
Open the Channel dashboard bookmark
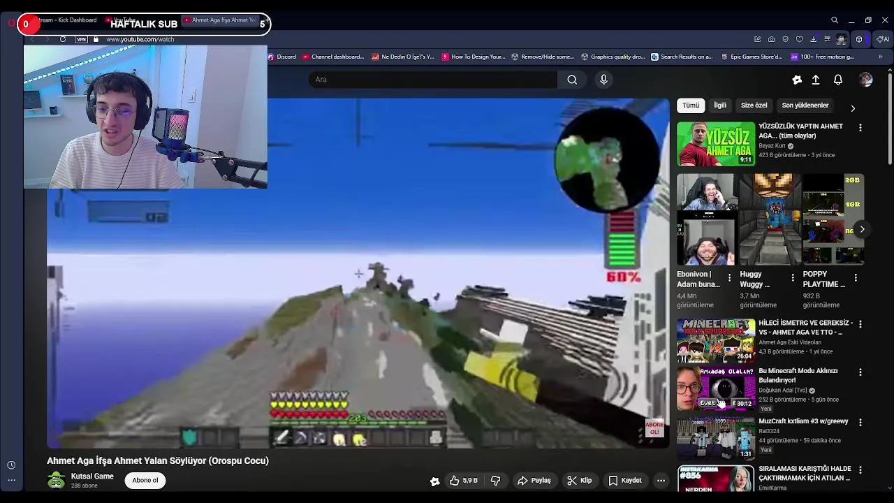pyautogui.click(x=333, y=57)
